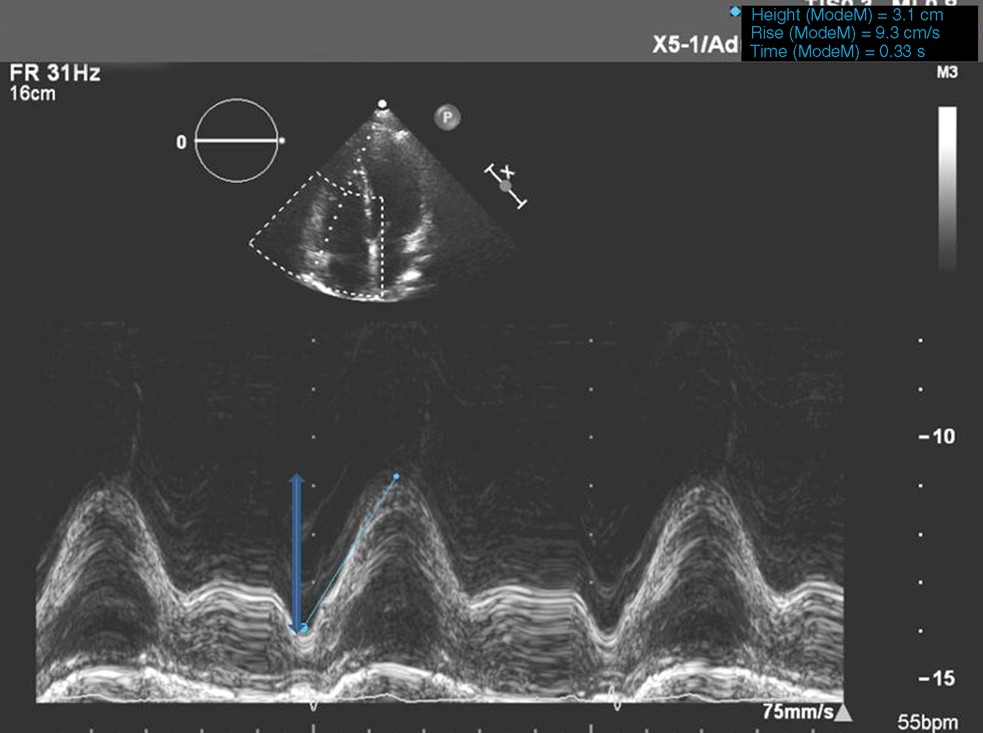Click the white probe orientation dot atop the sector

coord(383,104)
